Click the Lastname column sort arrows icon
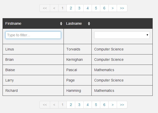Screen dimensions: 158x113 (89, 23)
